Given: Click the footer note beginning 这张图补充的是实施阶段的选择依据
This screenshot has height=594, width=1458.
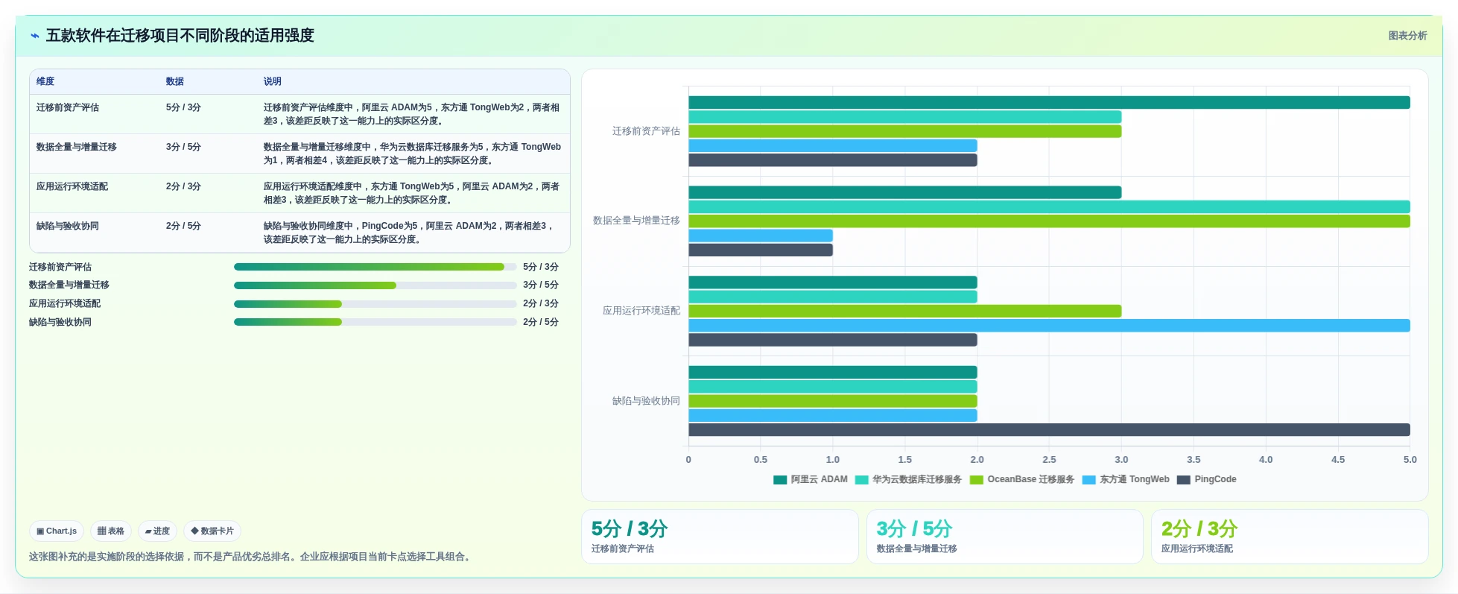Looking at the screenshot, I should point(252,557).
